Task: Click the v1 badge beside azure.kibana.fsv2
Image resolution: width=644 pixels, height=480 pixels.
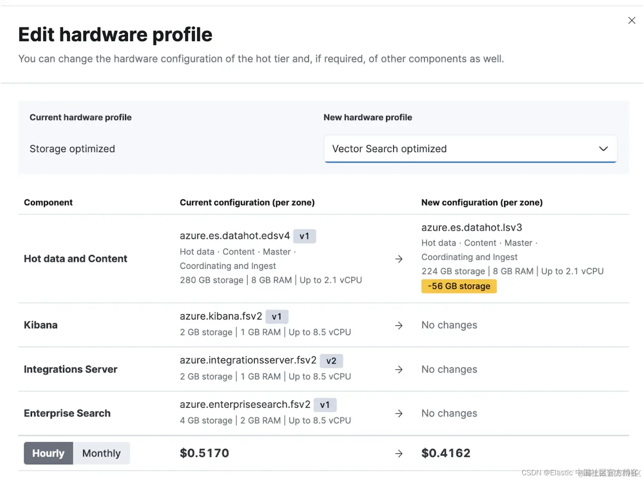Action: tap(277, 317)
